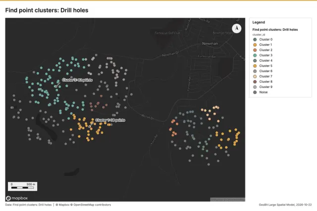
Task: Click the Cluster 2 legend swatch
Action: click(x=255, y=50)
